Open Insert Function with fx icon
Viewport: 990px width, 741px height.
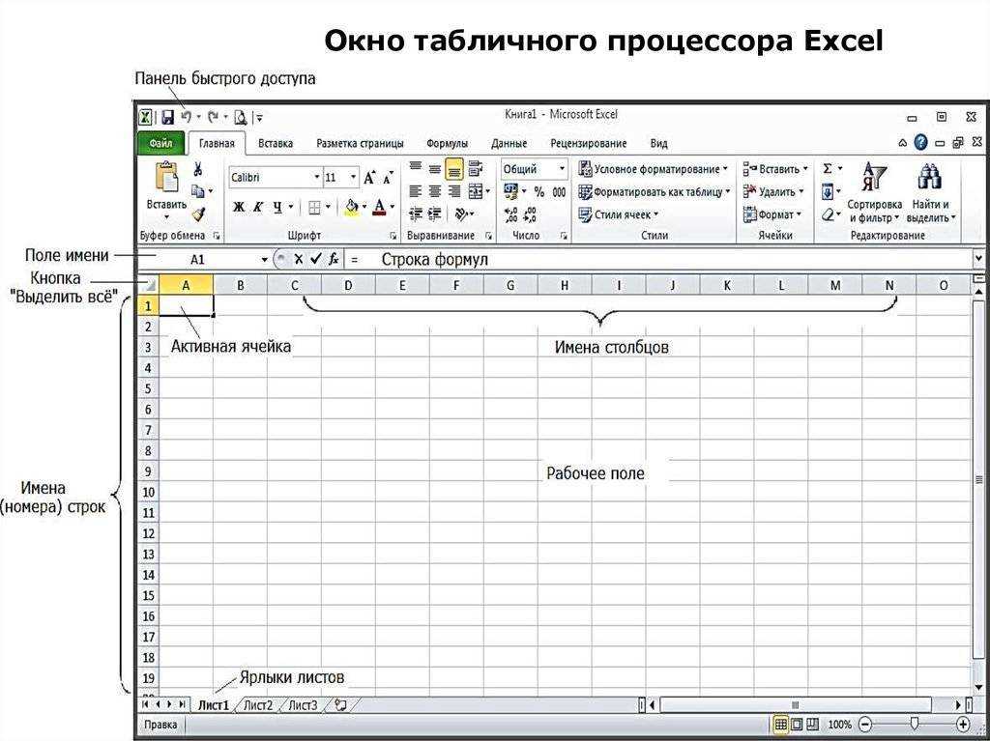[334, 259]
